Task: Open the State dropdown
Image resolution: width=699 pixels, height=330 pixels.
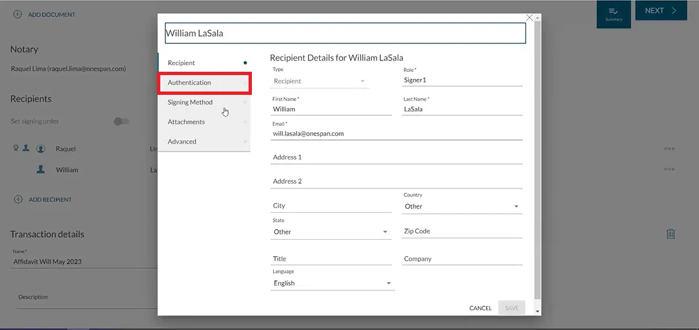Action: (x=331, y=232)
